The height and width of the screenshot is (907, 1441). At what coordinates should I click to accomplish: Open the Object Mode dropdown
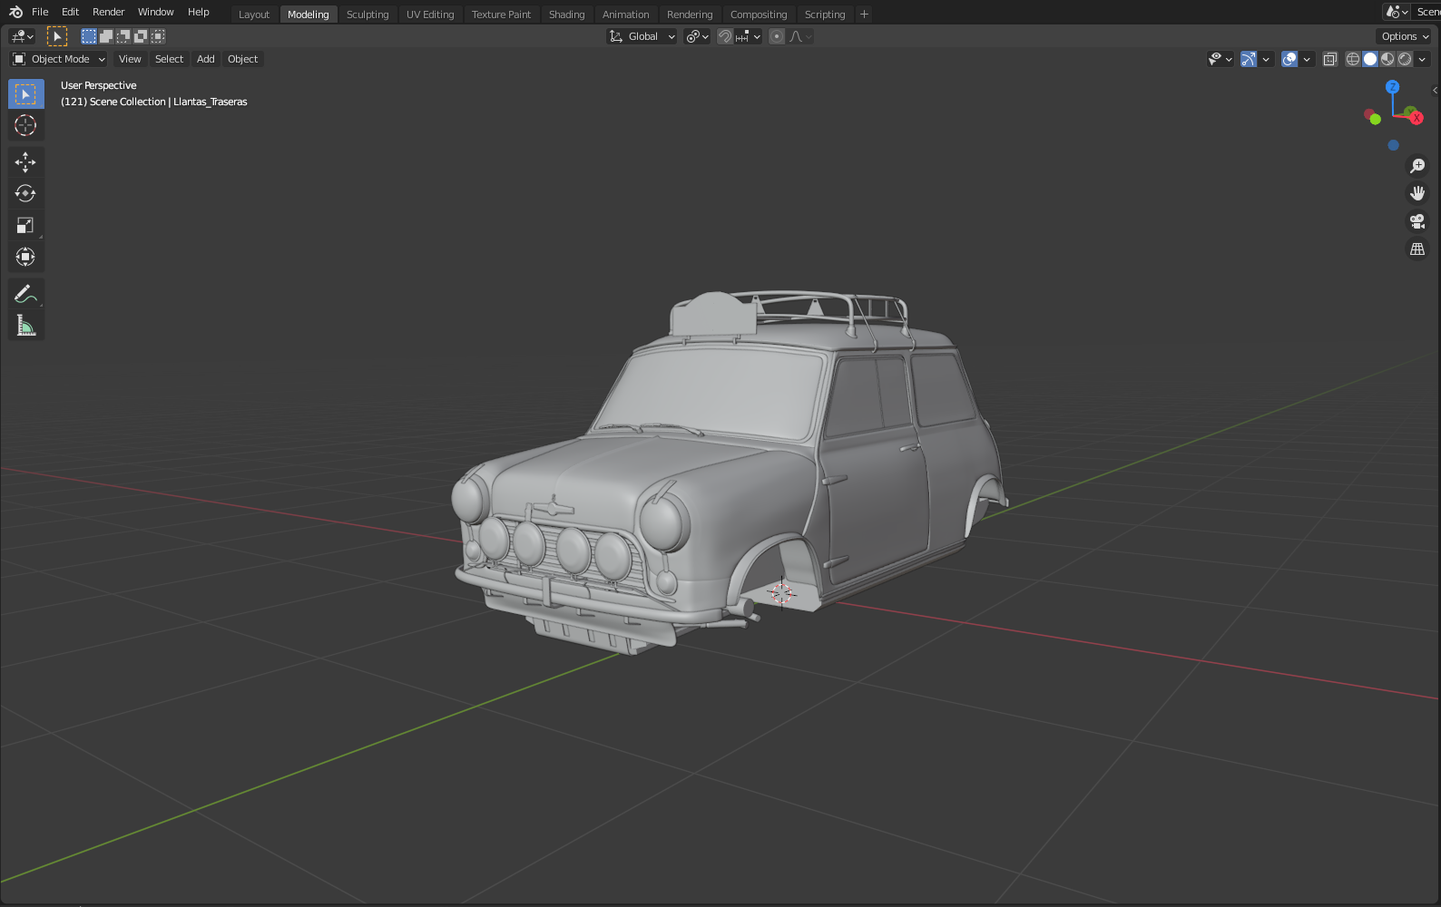[x=59, y=59]
